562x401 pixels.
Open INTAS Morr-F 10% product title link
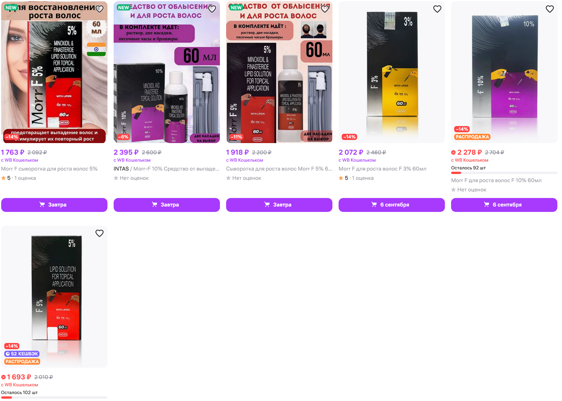(x=167, y=169)
